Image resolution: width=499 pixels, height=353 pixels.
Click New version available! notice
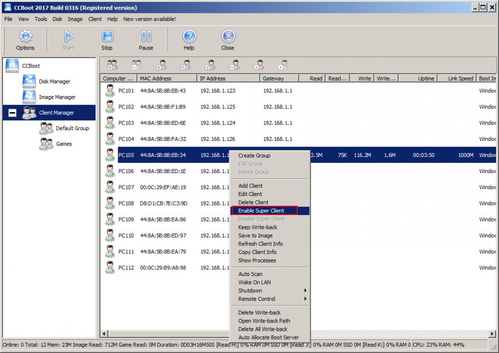click(x=149, y=19)
